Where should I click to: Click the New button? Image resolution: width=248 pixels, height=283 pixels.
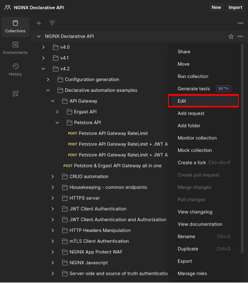tap(216, 8)
